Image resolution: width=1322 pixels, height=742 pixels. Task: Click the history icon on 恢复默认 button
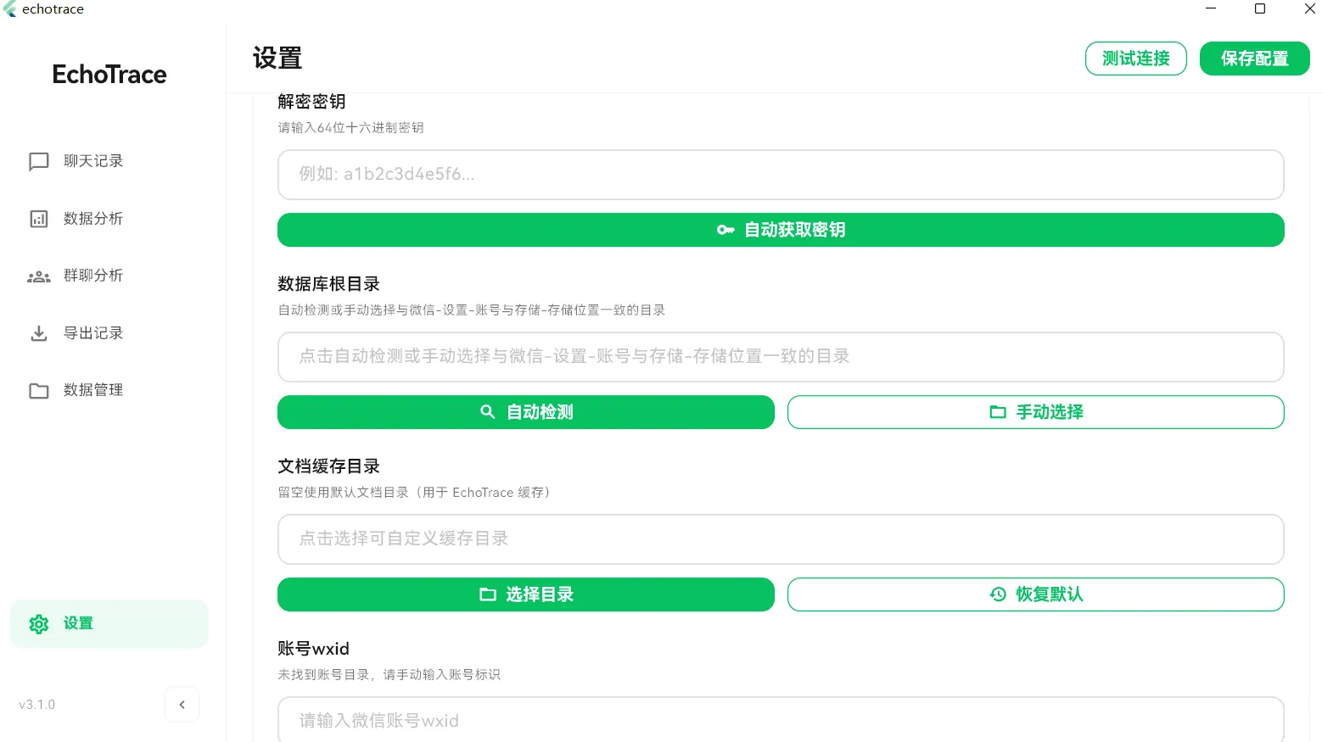[998, 594]
